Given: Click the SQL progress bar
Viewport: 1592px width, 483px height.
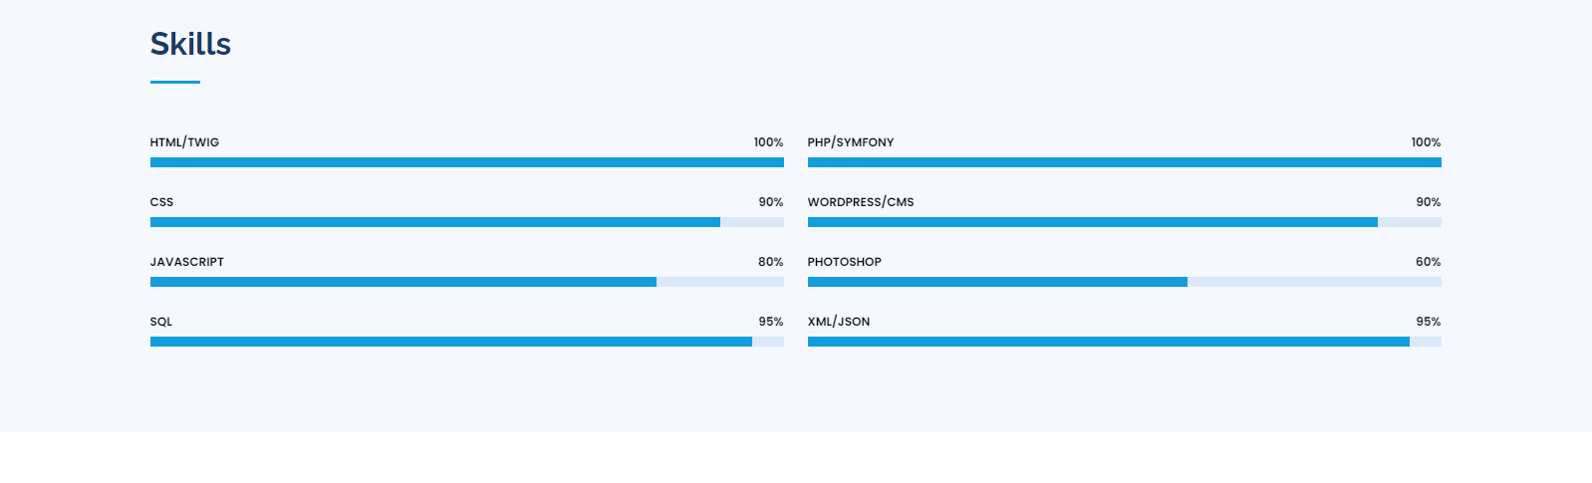Looking at the screenshot, I should [x=466, y=342].
